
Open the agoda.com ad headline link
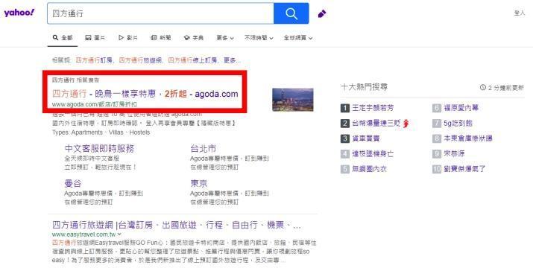145,93
